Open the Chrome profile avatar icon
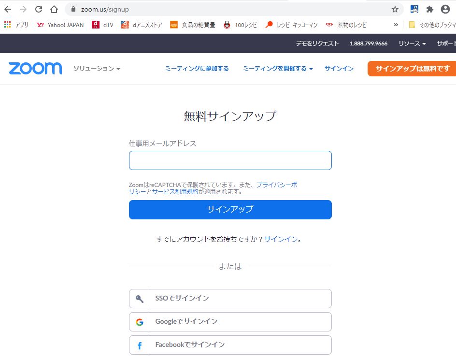This screenshot has width=456, height=359. tap(445, 9)
